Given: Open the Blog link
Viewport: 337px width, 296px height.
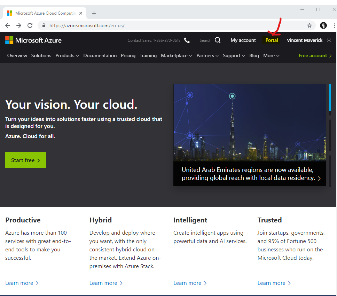Looking at the screenshot, I should pyautogui.click(x=254, y=55).
